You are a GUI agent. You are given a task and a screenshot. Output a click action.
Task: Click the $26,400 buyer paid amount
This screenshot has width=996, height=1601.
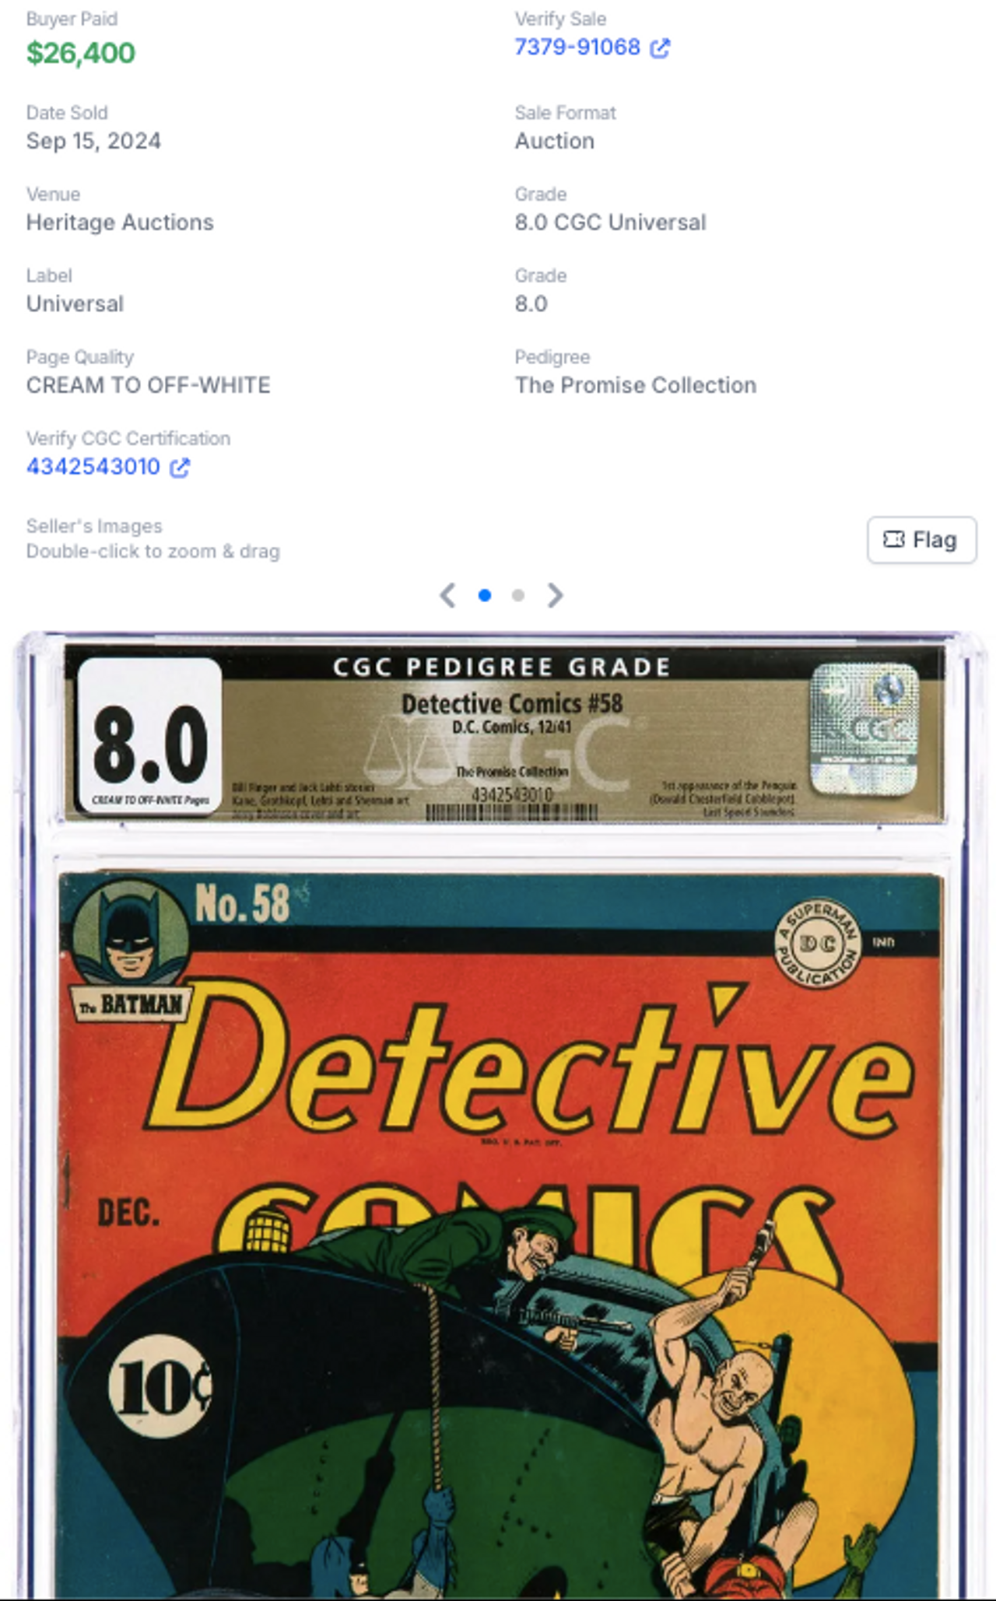point(81,53)
